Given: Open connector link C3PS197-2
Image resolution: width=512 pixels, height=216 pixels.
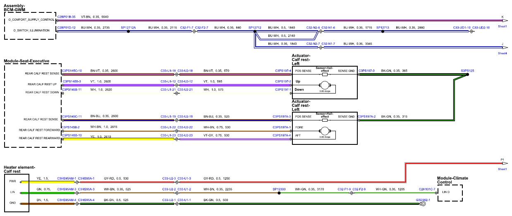Looking at the screenshot, I should [283, 82].
